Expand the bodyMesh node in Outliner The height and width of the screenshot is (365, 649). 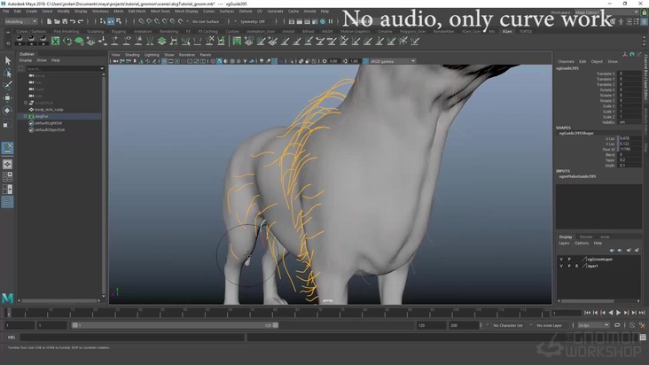coord(26,103)
